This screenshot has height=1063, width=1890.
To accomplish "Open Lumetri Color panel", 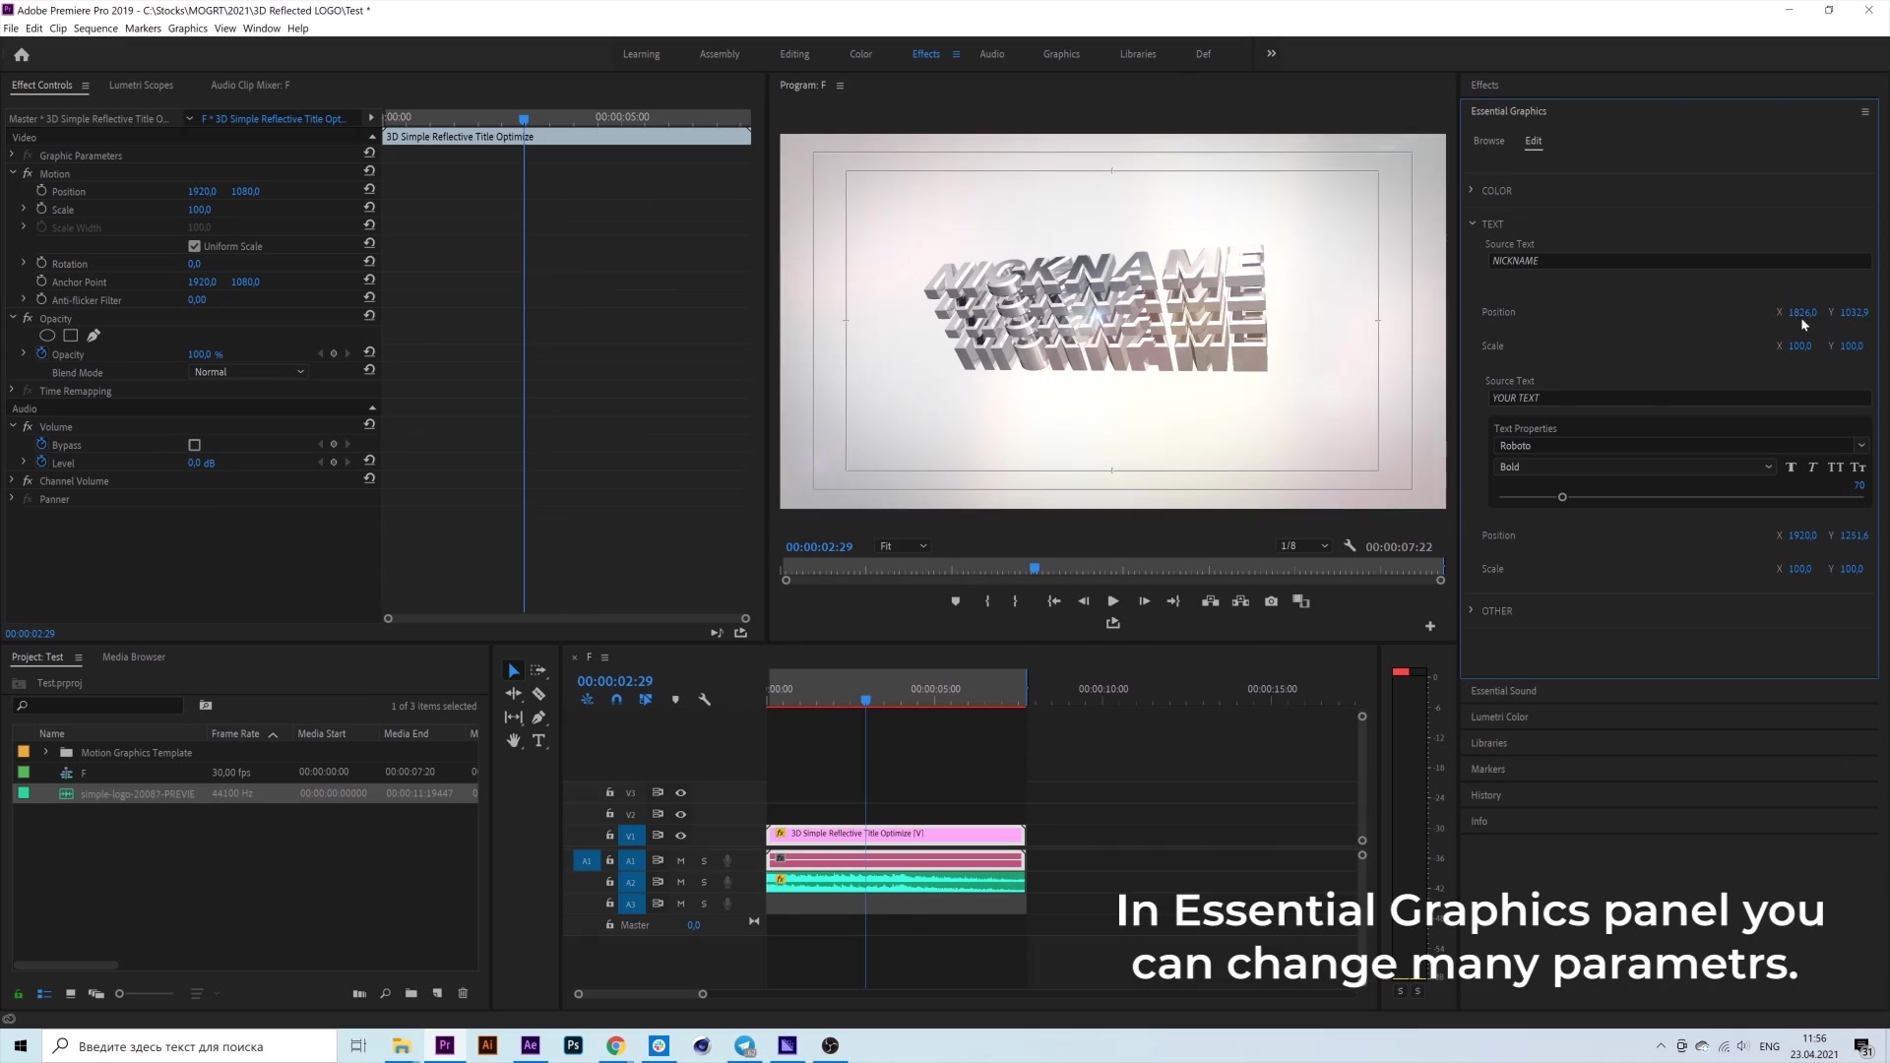I will (x=1499, y=718).
